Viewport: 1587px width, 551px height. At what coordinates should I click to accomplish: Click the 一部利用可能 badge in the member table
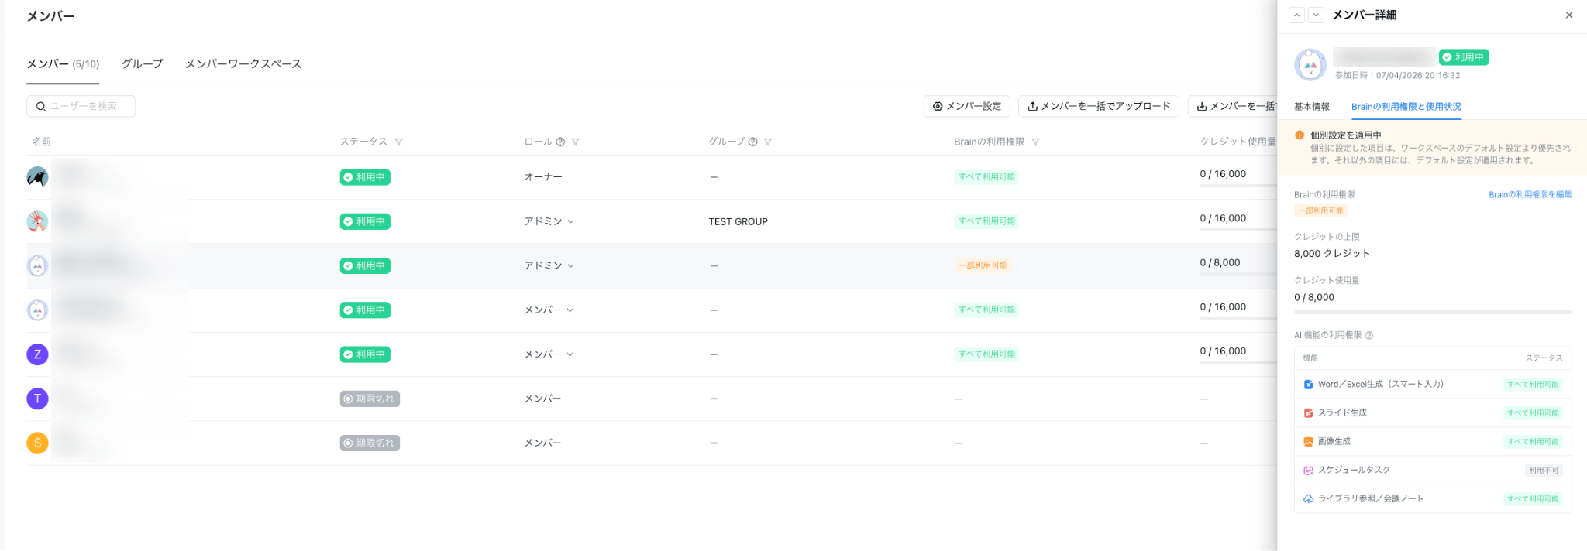983,265
